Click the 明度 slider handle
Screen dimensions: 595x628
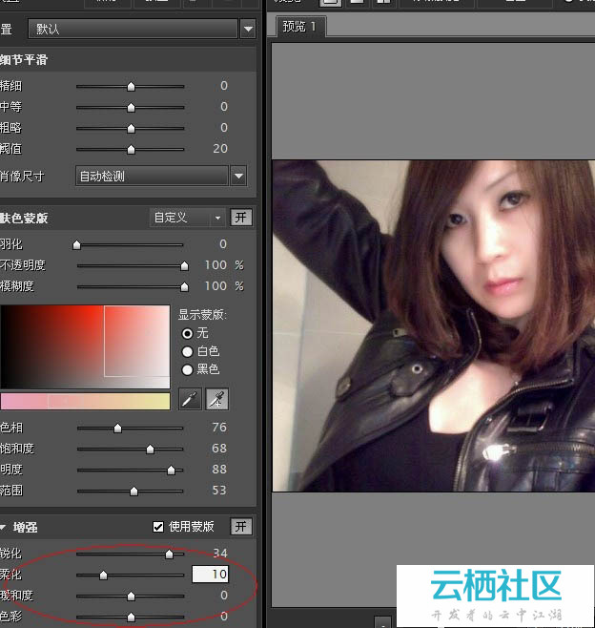(x=171, y=471)
